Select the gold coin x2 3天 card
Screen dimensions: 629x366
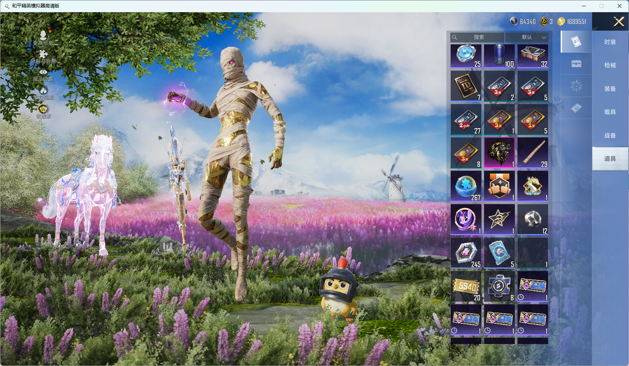pos(466,153)
